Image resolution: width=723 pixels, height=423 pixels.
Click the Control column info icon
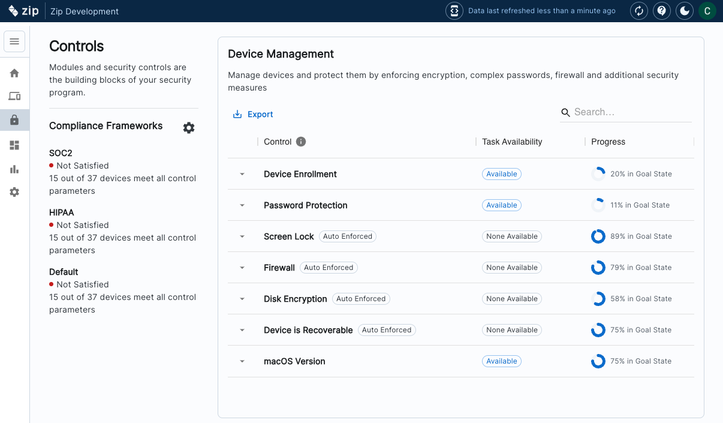301,142
